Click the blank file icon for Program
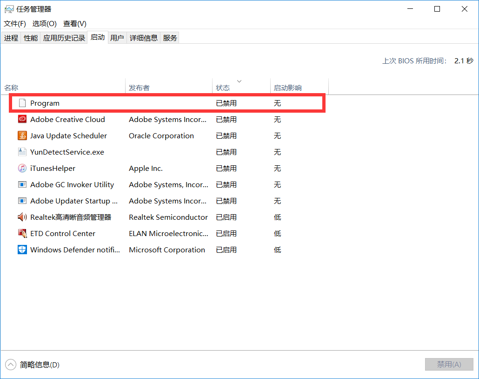 (x=22, y=103)
